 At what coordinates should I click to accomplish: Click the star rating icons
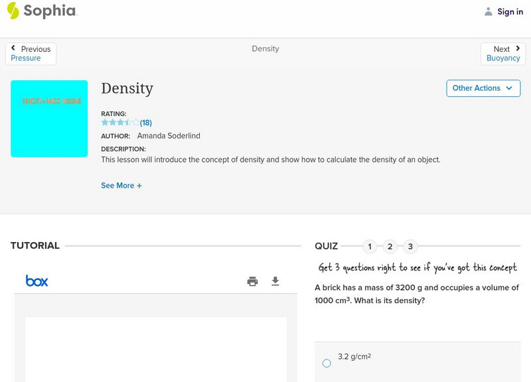[x=119, y=123]
